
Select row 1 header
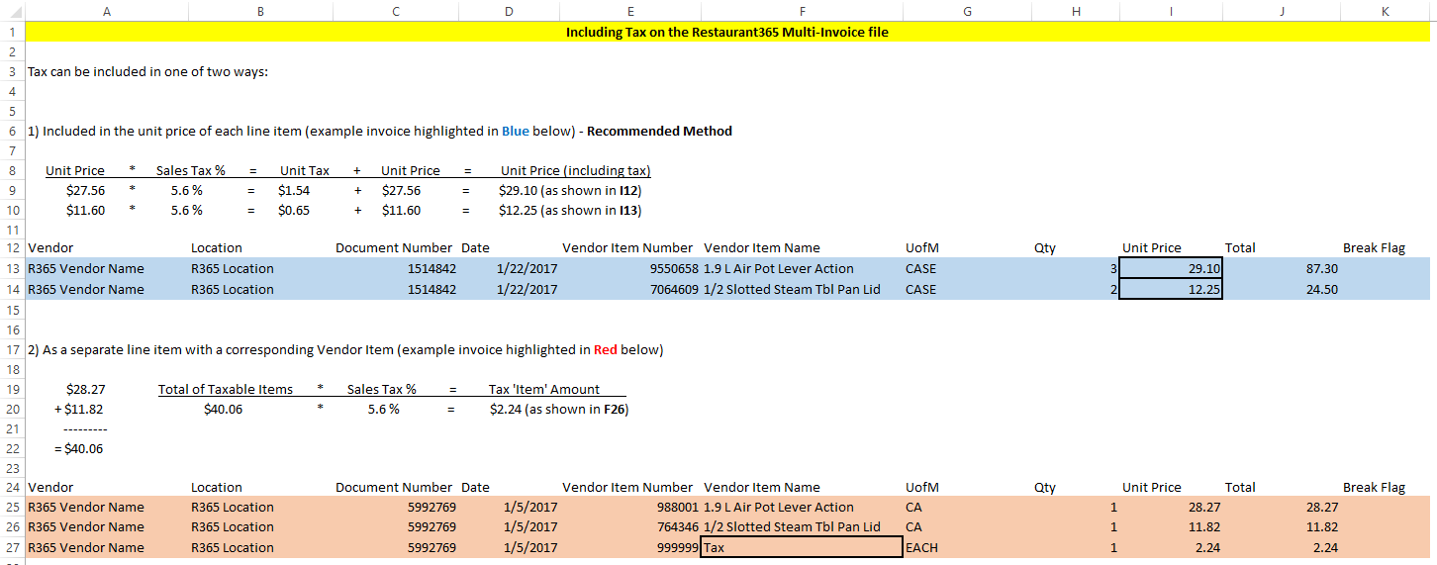tap(12, 32)
